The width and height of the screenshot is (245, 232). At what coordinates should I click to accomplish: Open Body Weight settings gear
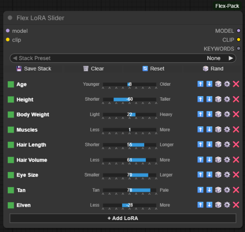[227, 114]
